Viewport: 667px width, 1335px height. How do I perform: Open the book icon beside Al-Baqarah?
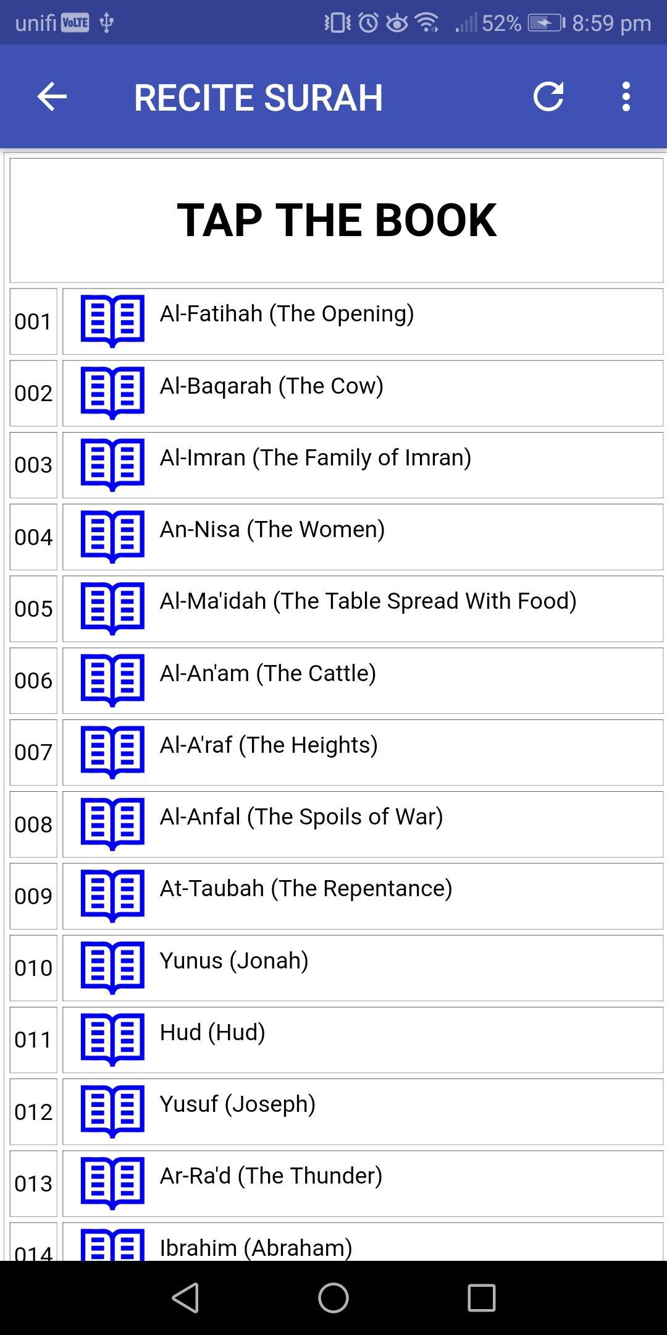tap(112, 392)
